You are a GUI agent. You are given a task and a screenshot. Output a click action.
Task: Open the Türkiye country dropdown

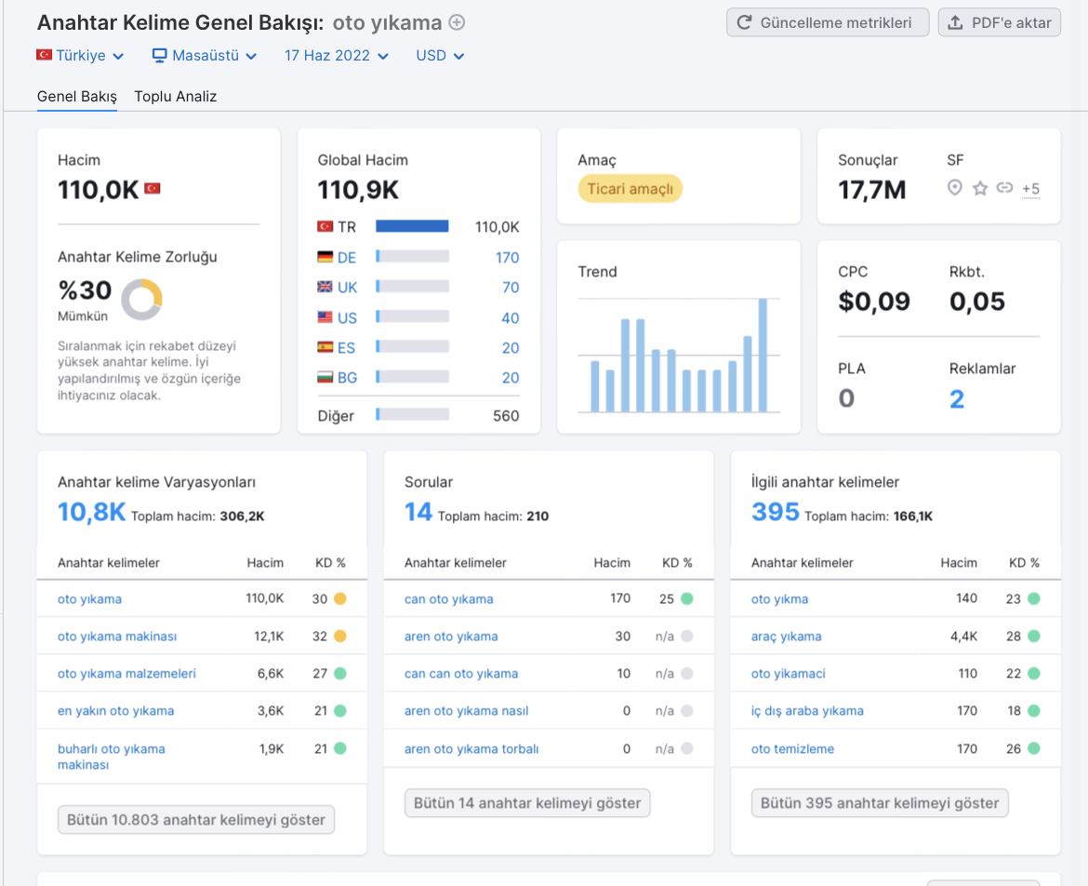(81, 56)
